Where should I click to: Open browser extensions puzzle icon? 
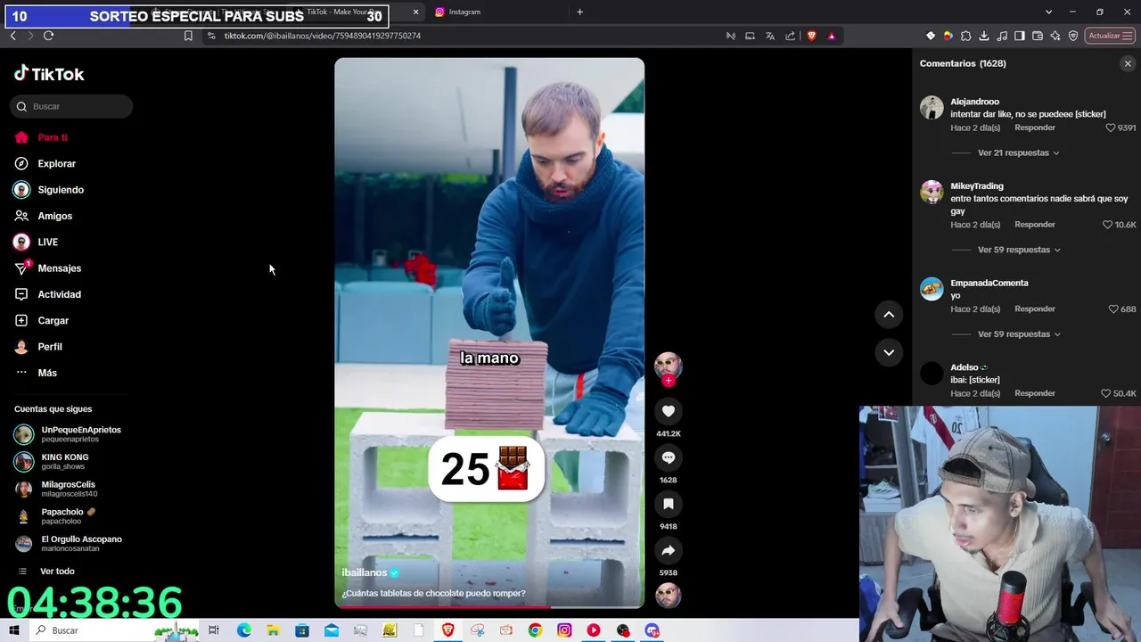pyautogui.click(x=966, y=36)
